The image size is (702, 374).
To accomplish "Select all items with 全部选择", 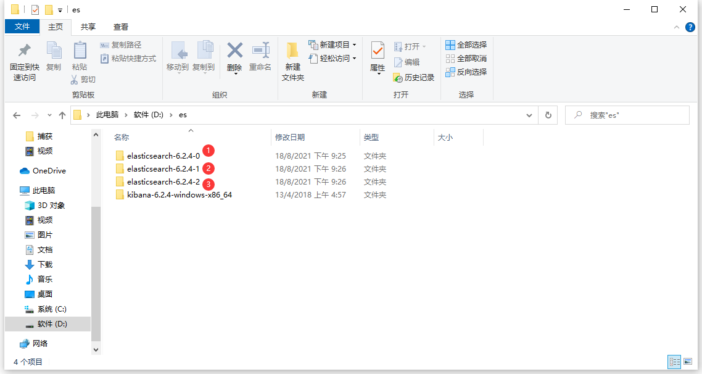I will [x=465, y=44].
